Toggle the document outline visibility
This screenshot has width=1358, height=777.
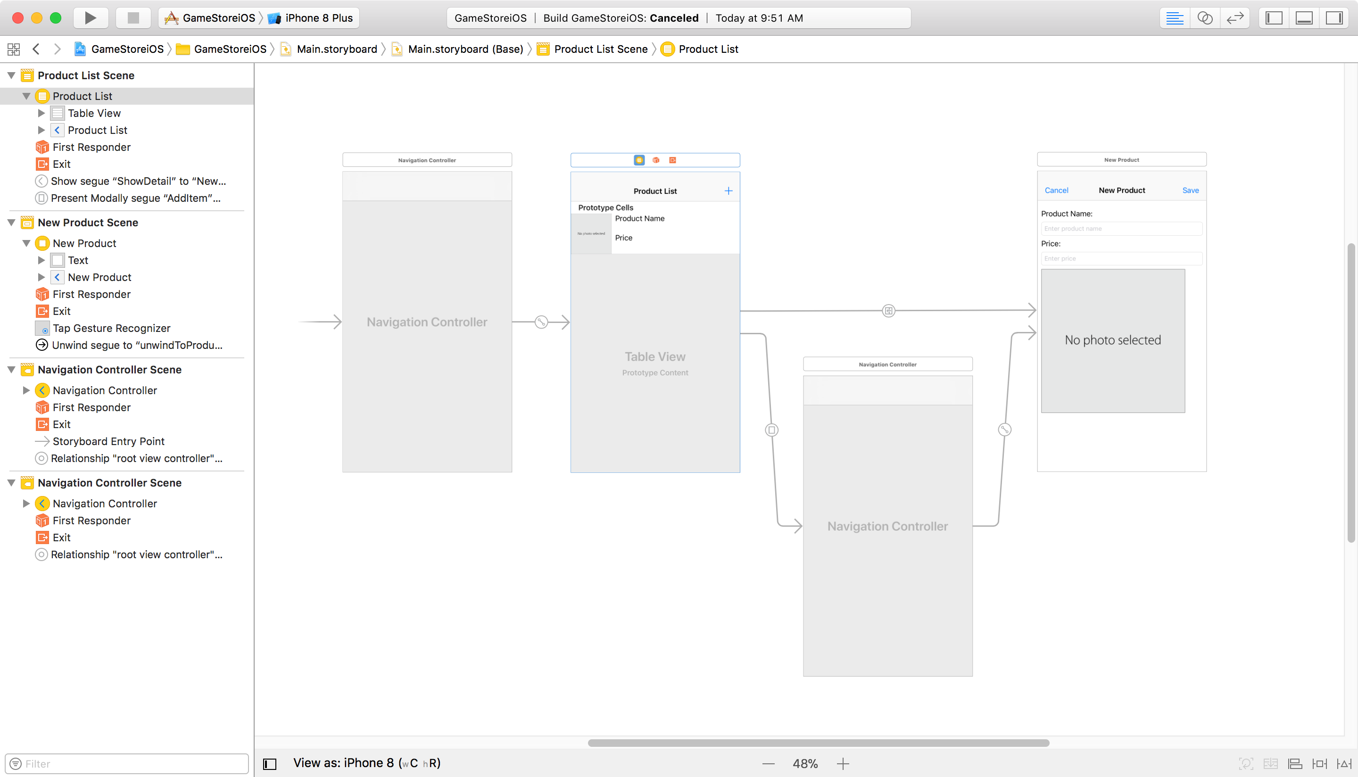(x=270, y=764)
